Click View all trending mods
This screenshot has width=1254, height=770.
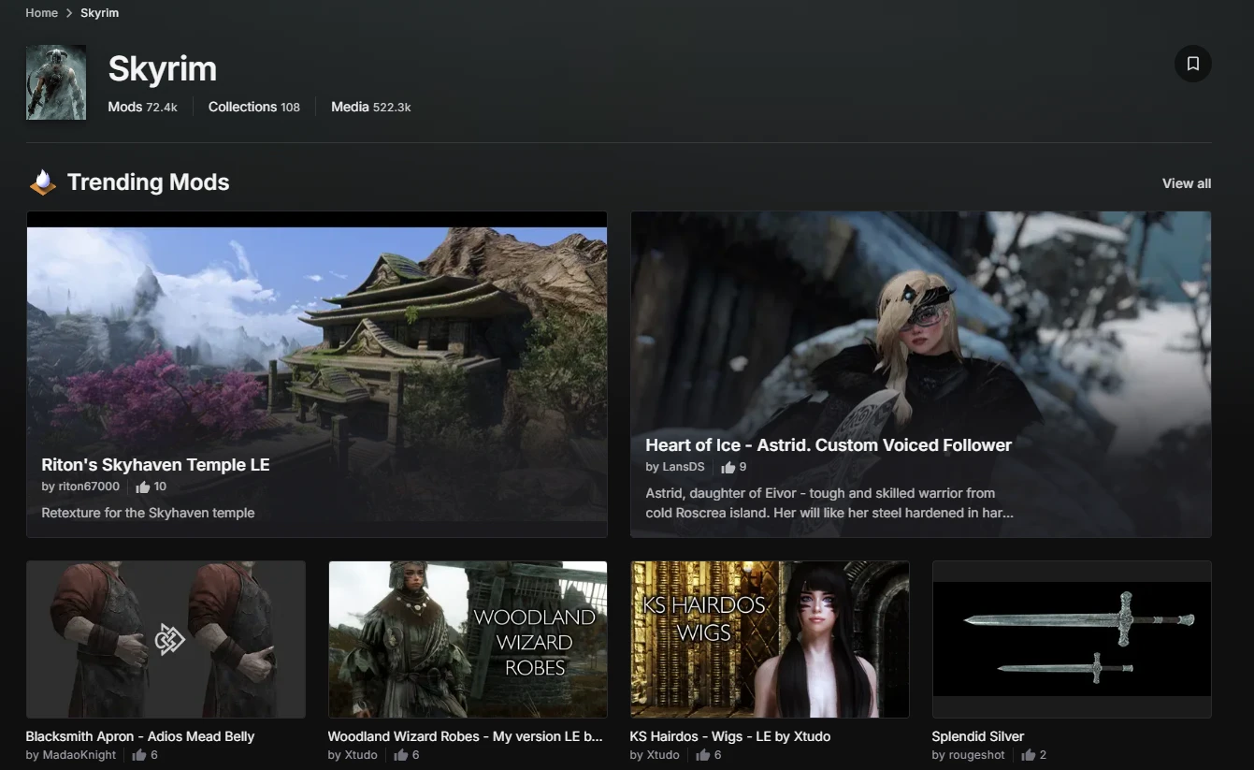pyautogui.click(x=1187, y=183)
